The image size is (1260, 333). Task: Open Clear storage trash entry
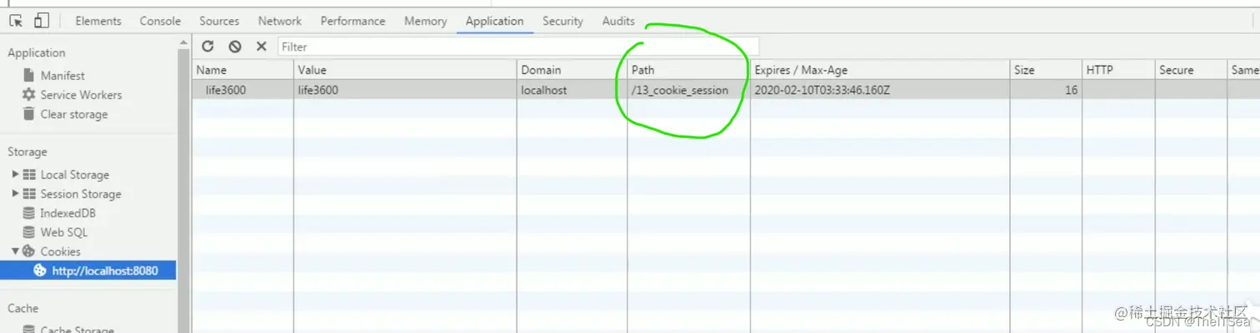coord(29,114)
